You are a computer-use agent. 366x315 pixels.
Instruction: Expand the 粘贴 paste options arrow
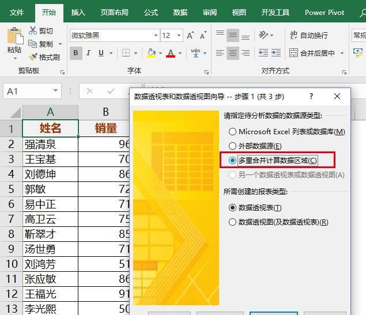[15, 58]
